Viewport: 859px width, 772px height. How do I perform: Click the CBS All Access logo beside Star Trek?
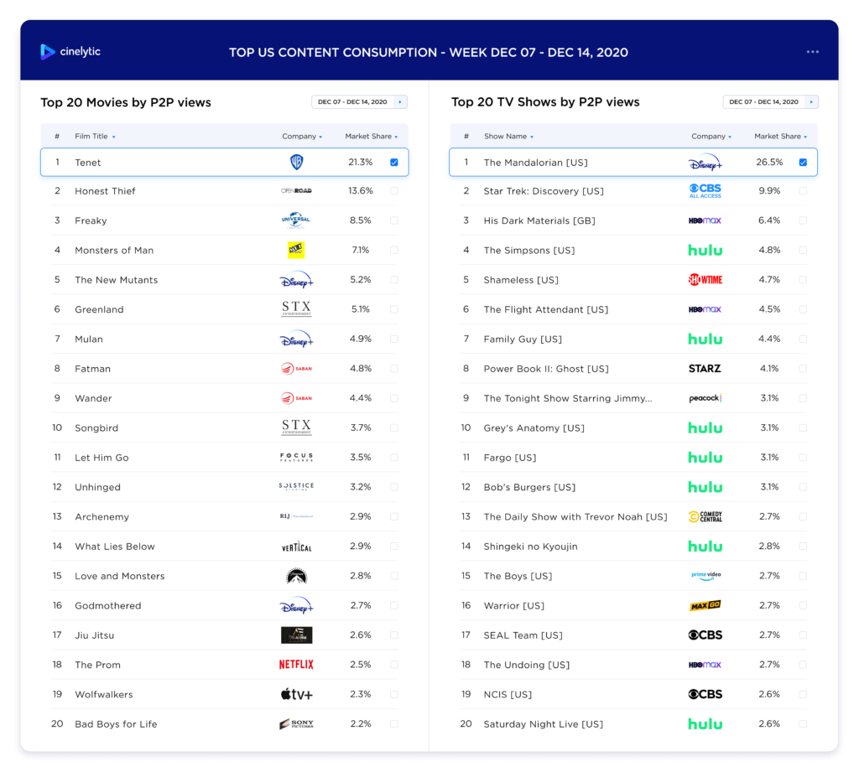tap(705, 191)
